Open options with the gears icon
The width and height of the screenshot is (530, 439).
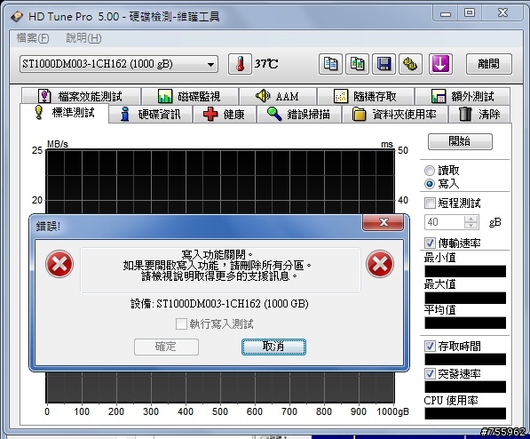pos(410,64)
